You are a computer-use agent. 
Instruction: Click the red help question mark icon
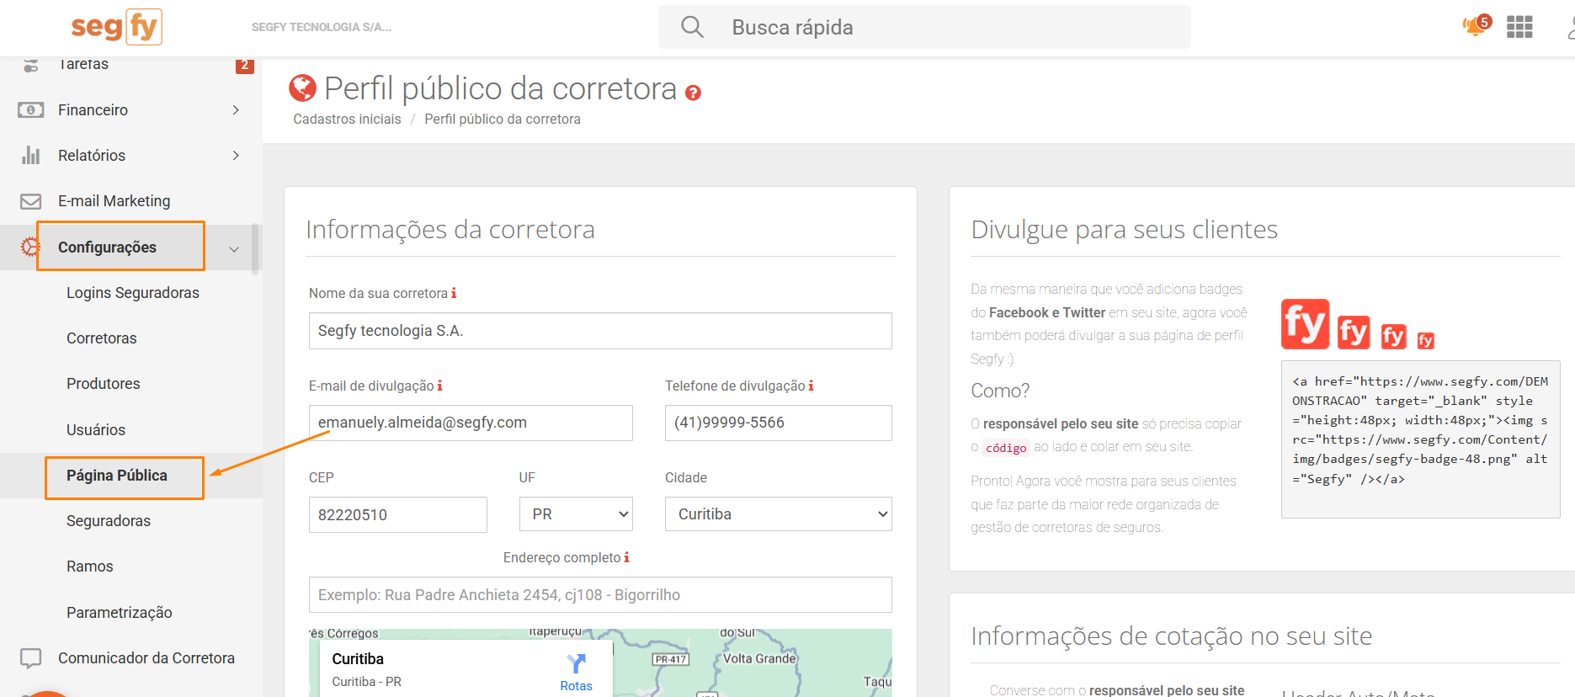point(693,93)
